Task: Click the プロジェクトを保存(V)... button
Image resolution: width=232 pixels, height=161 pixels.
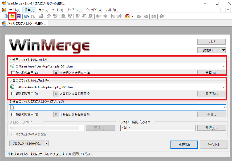Action: [x=27, y=143]
